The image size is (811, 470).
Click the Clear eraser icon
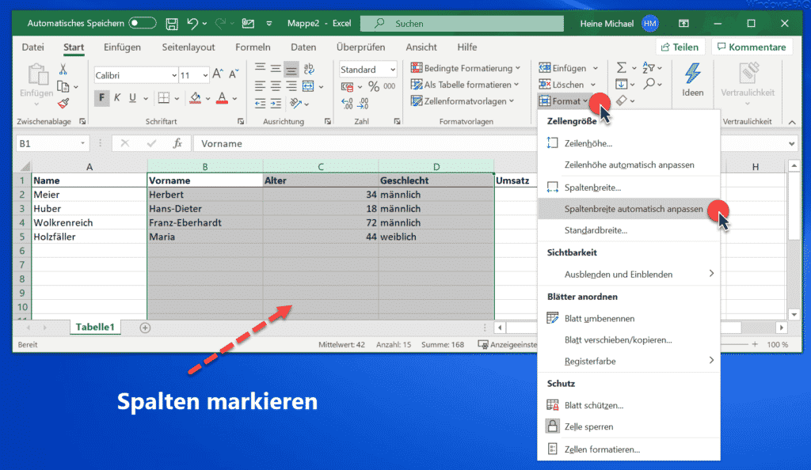[622, 100]
